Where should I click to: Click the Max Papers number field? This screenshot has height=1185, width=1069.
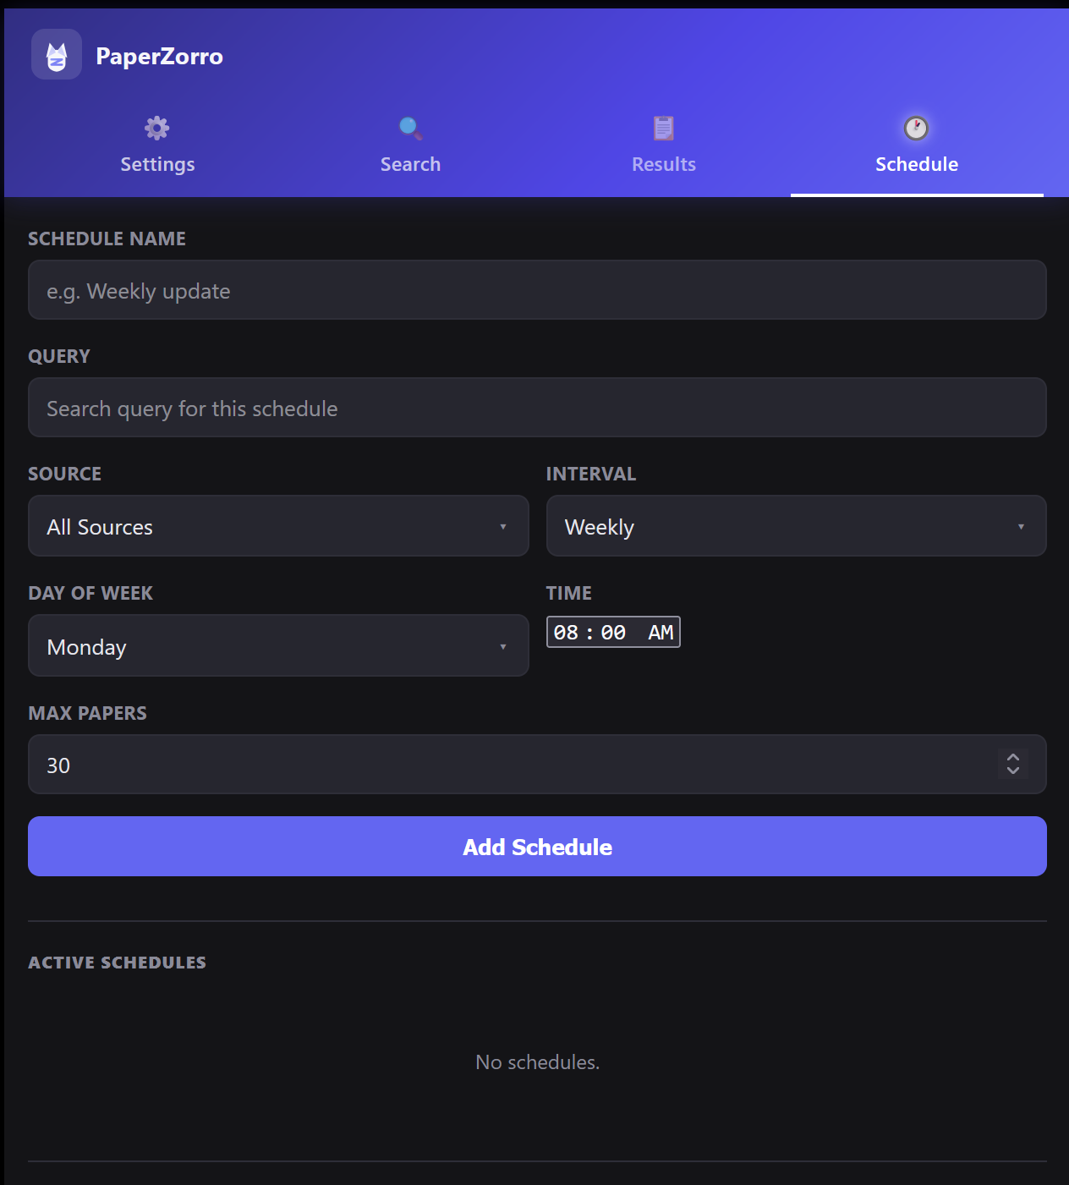537,765
